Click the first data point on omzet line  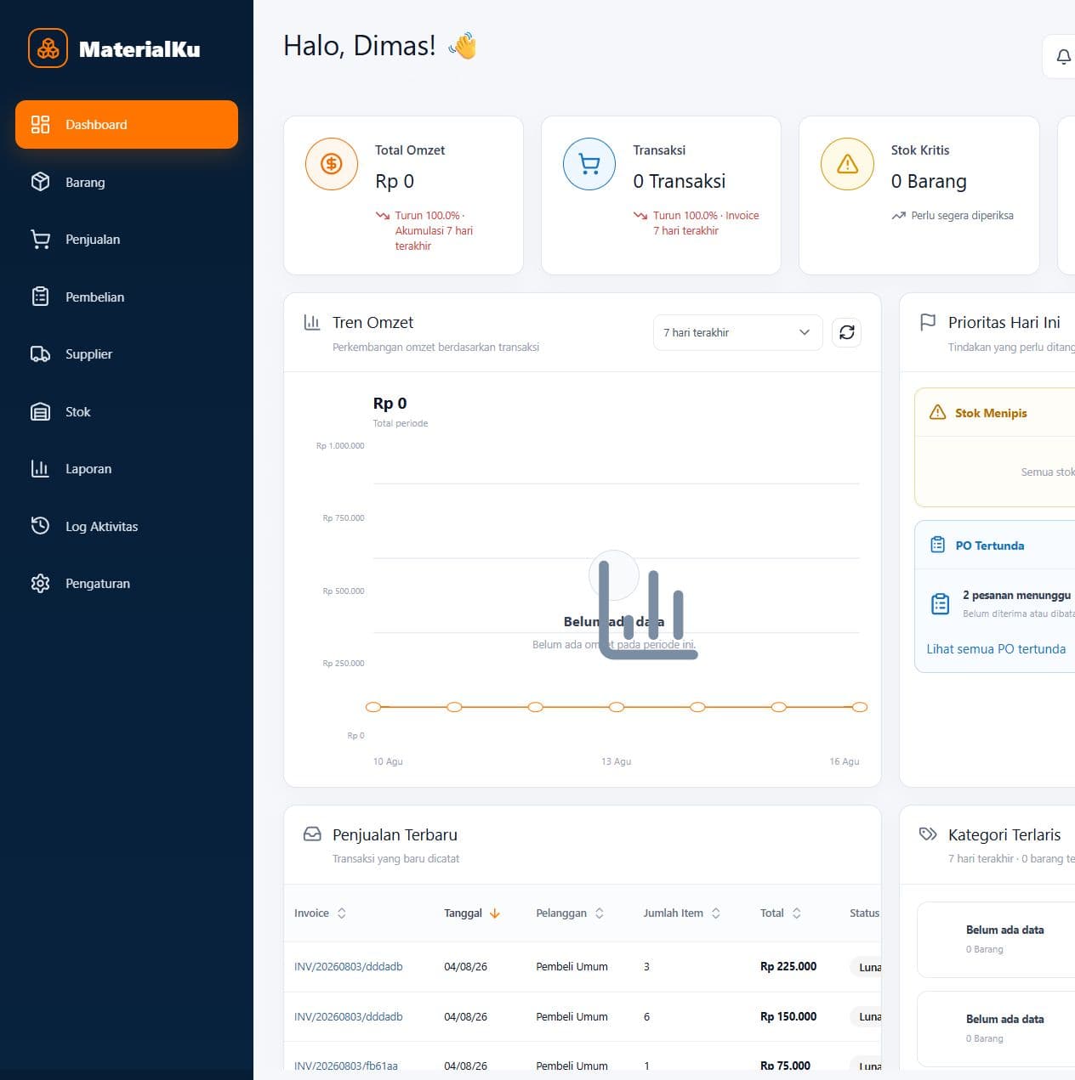point(373,707)
